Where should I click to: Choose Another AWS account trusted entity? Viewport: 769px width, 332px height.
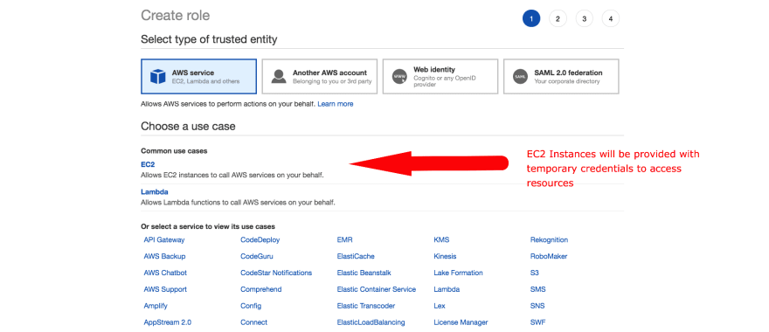(x=320, y=77)
